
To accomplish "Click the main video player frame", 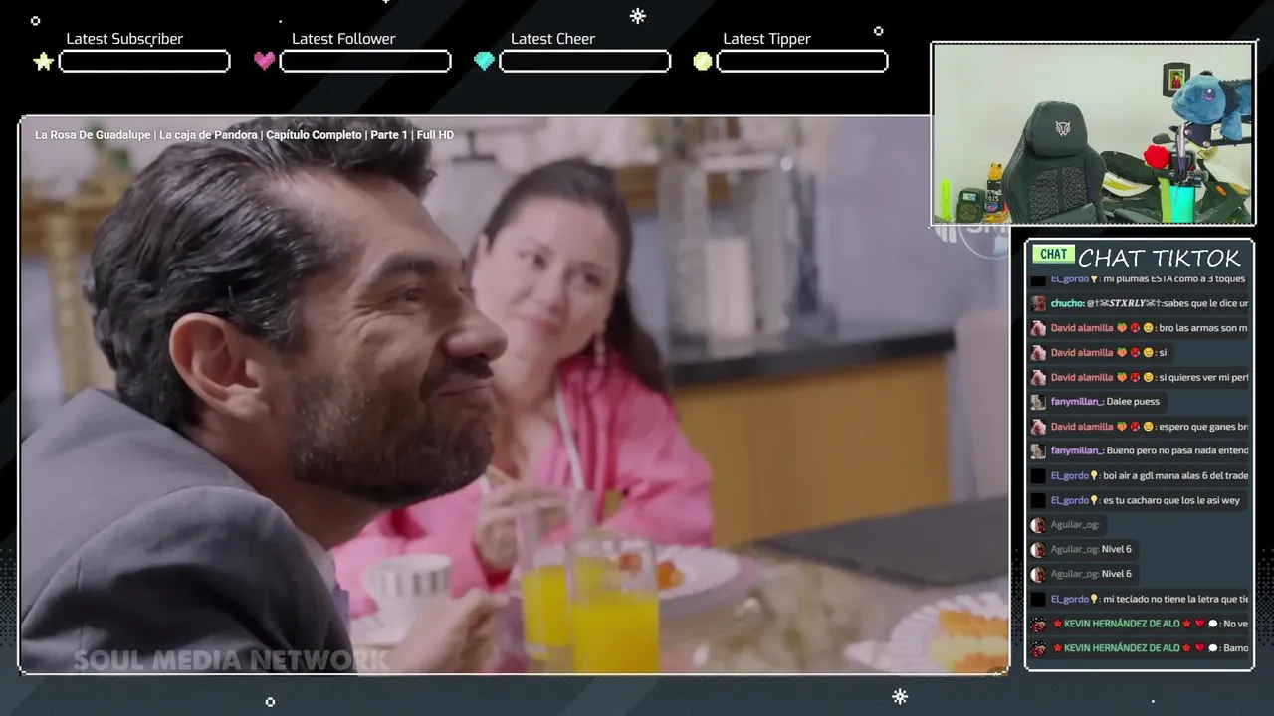I will pos(514,396).
